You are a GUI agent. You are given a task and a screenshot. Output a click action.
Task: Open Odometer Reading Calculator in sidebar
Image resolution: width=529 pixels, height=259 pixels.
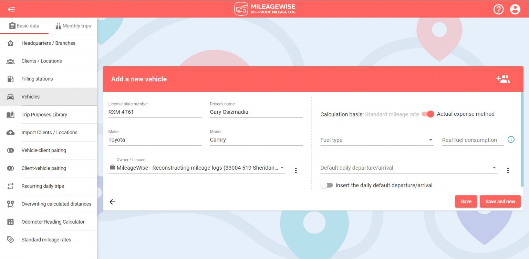(53, 222)
